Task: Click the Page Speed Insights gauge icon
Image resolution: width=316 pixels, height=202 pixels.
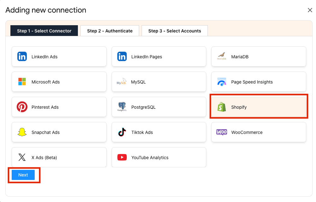Action: click(222, 82)
